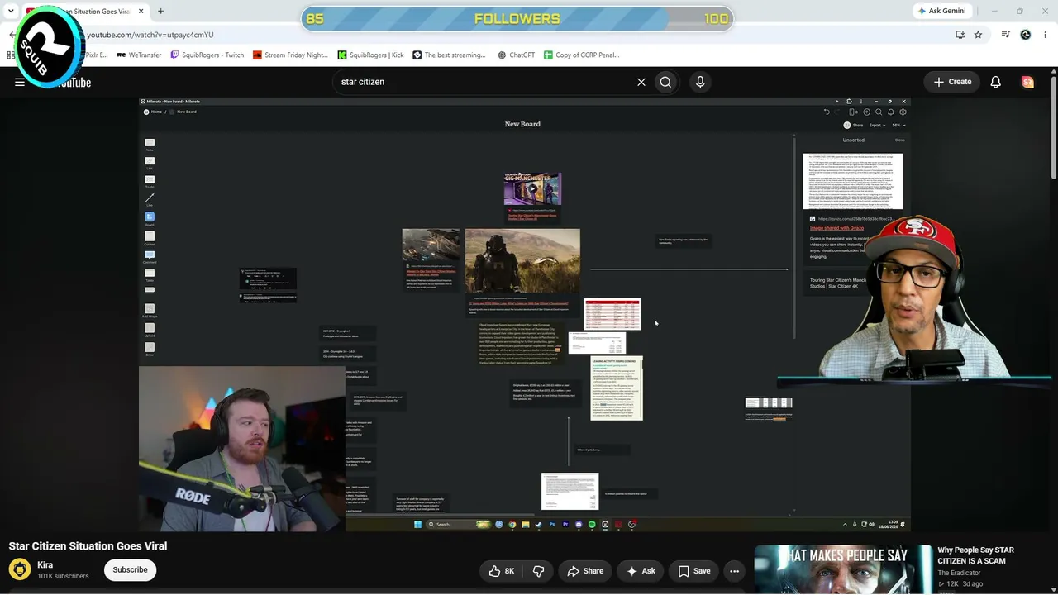
Task: Bookmark this page with the star icon
Action: coord(978,35)
